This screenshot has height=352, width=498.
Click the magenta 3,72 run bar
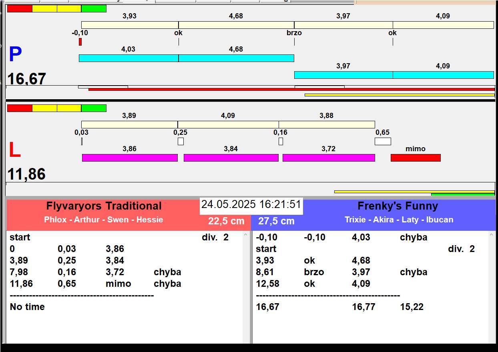329,158
